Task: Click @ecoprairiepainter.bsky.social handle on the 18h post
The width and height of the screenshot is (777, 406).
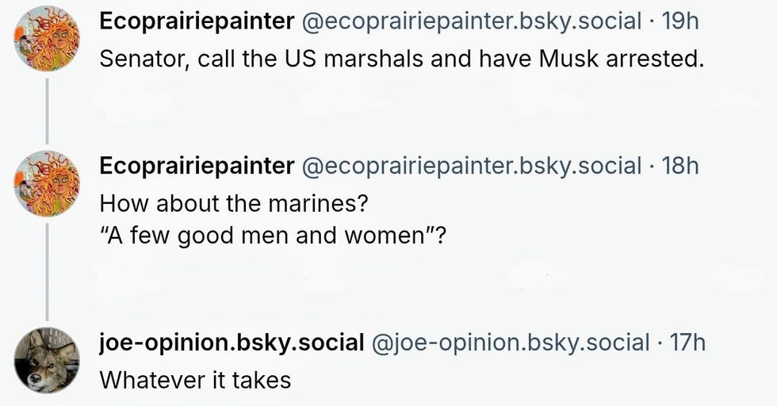Action: [x=472, y=166]
